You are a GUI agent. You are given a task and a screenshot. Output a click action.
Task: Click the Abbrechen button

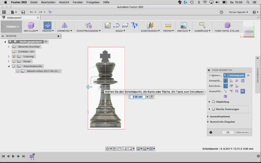tap(242, 132)
